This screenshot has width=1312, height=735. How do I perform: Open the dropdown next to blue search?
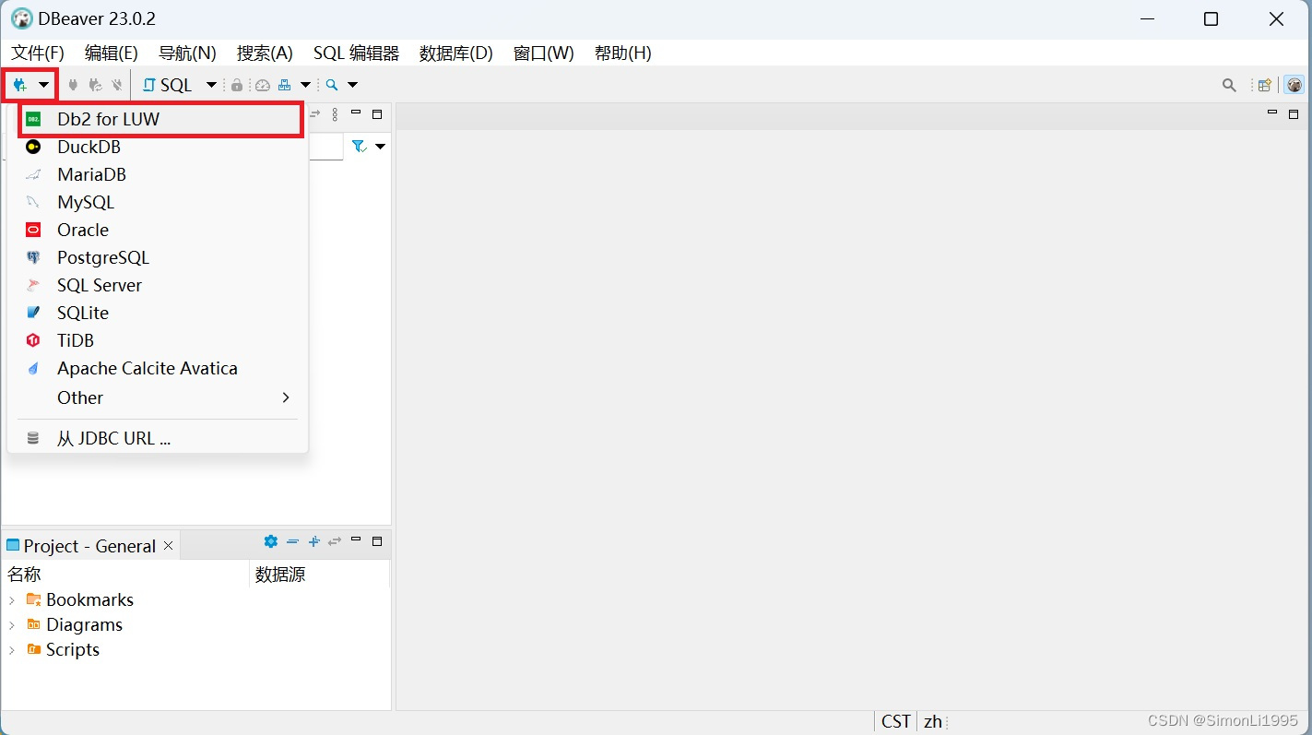tap(352, 85)
